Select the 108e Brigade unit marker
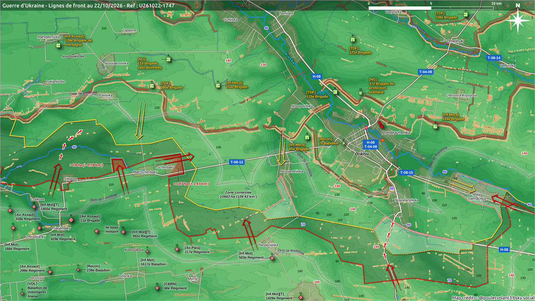This screenshot has width=535, height=301. pos(465,15)
